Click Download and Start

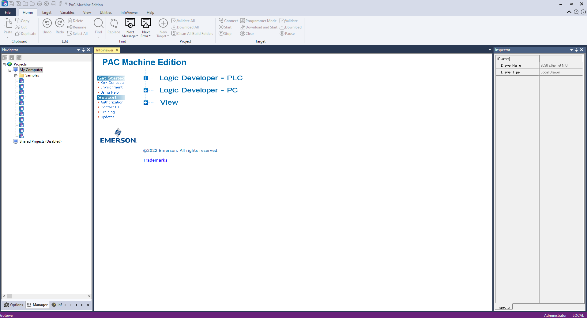(x=259, y=27)
